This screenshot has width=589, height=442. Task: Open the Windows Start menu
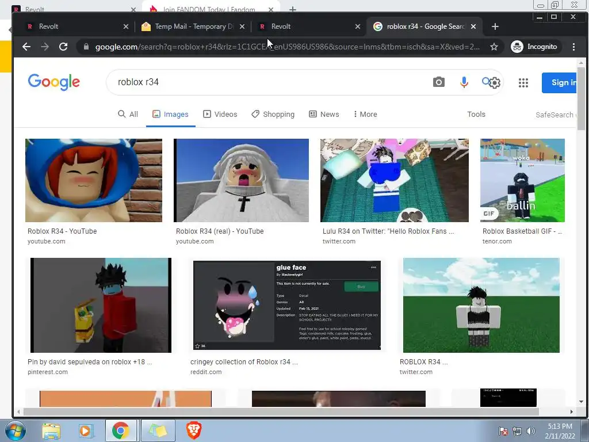click(x=15, y=430)
